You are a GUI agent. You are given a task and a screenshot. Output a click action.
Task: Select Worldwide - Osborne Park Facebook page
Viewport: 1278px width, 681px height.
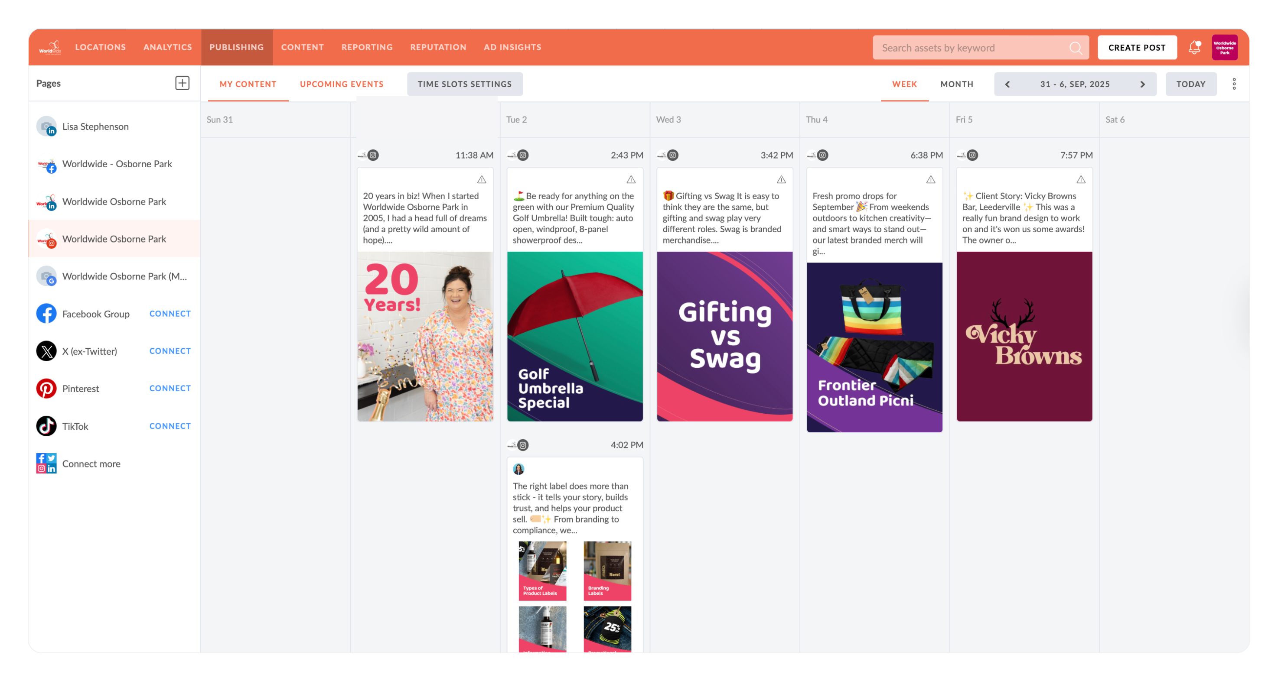point(114,164)
